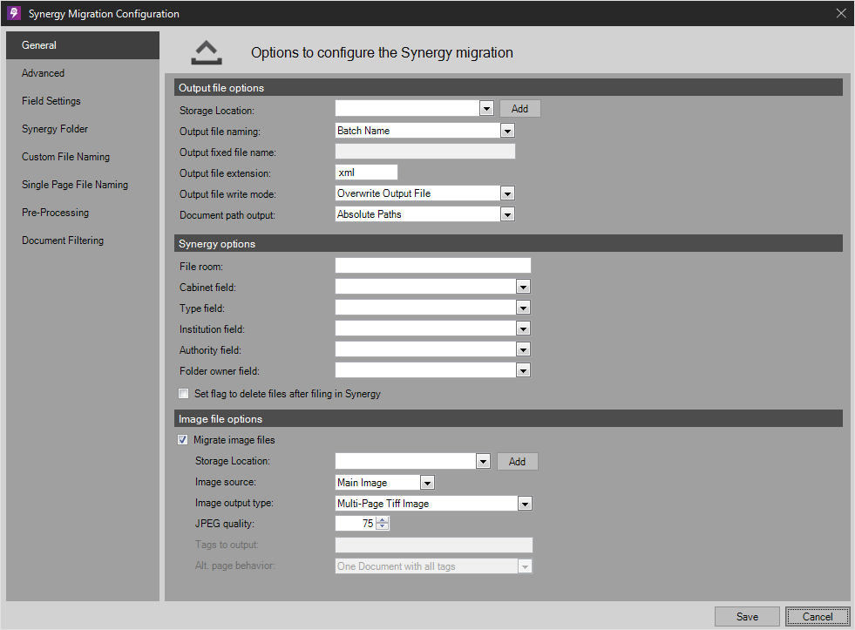Image resolution: width=855 pixels, height=630 pixels.
Task: Show the Pre-Processing tab
Action: click(83, 212)
